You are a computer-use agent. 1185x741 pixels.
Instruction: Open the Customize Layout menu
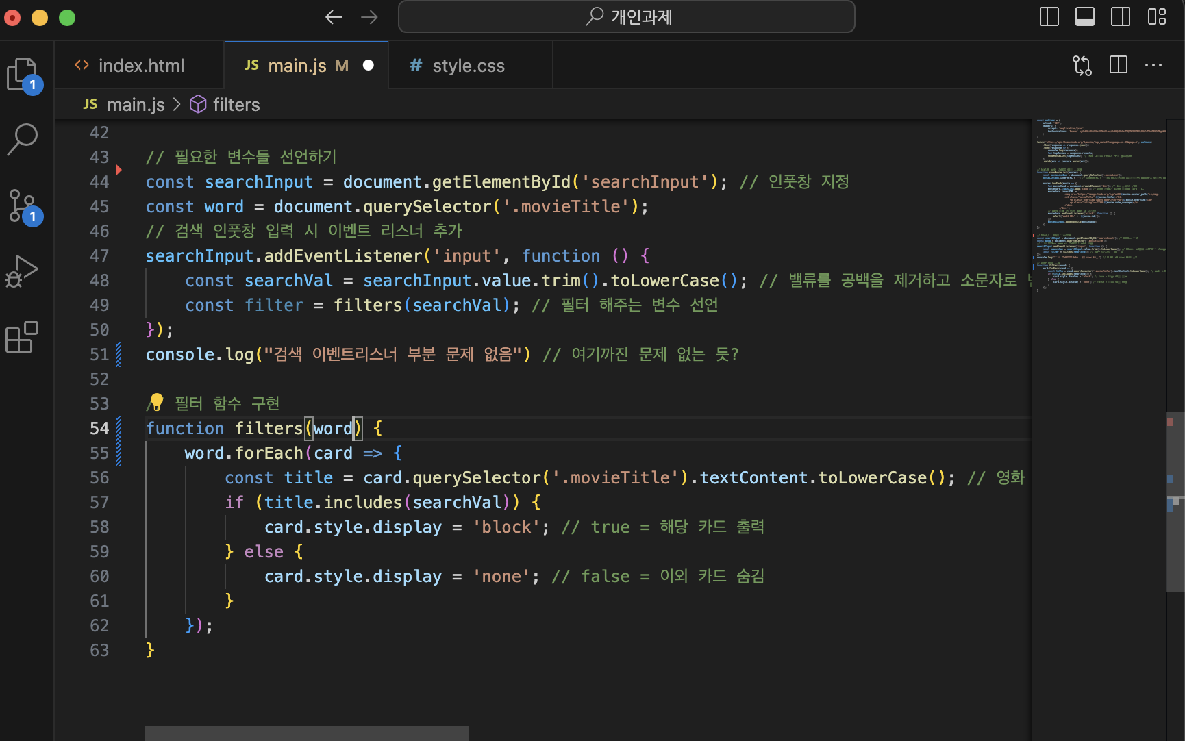pos(1157,16)
